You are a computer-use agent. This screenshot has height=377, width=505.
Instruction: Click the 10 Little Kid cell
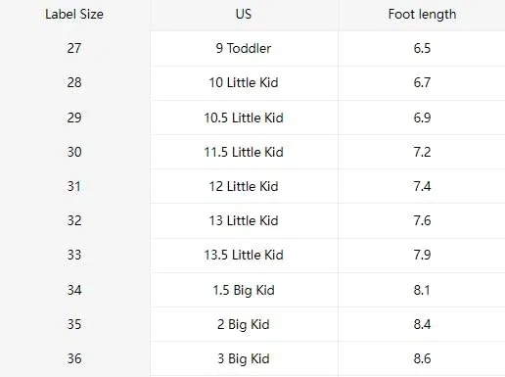tap(244, 82)
